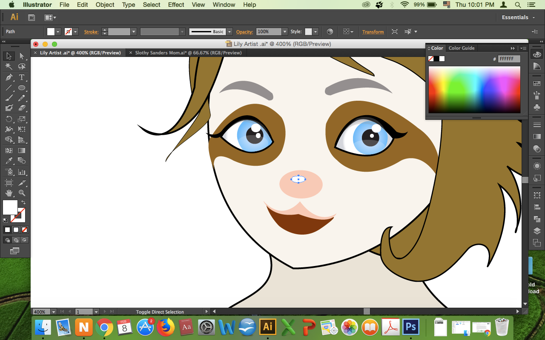The image size is (545, 340).
Task: Choose the Blob Brush tool
Action: 9,108
